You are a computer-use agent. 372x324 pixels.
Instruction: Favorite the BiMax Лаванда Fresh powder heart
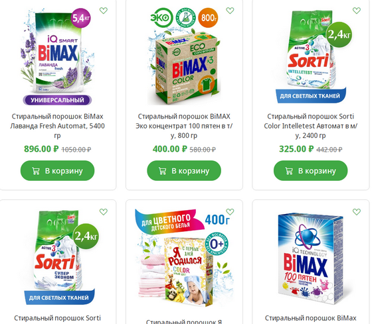point(104,11)
